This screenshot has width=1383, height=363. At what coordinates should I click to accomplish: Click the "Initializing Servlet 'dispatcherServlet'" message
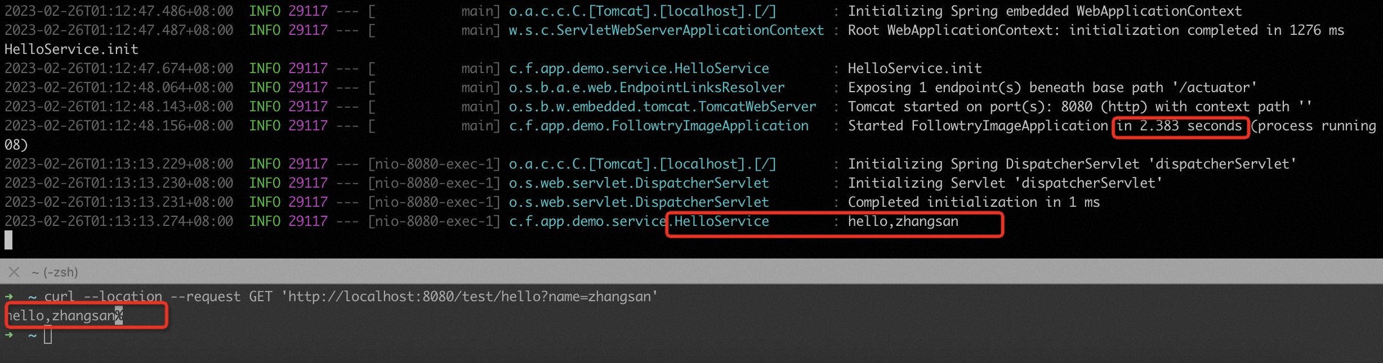(x=1005, y=183)
